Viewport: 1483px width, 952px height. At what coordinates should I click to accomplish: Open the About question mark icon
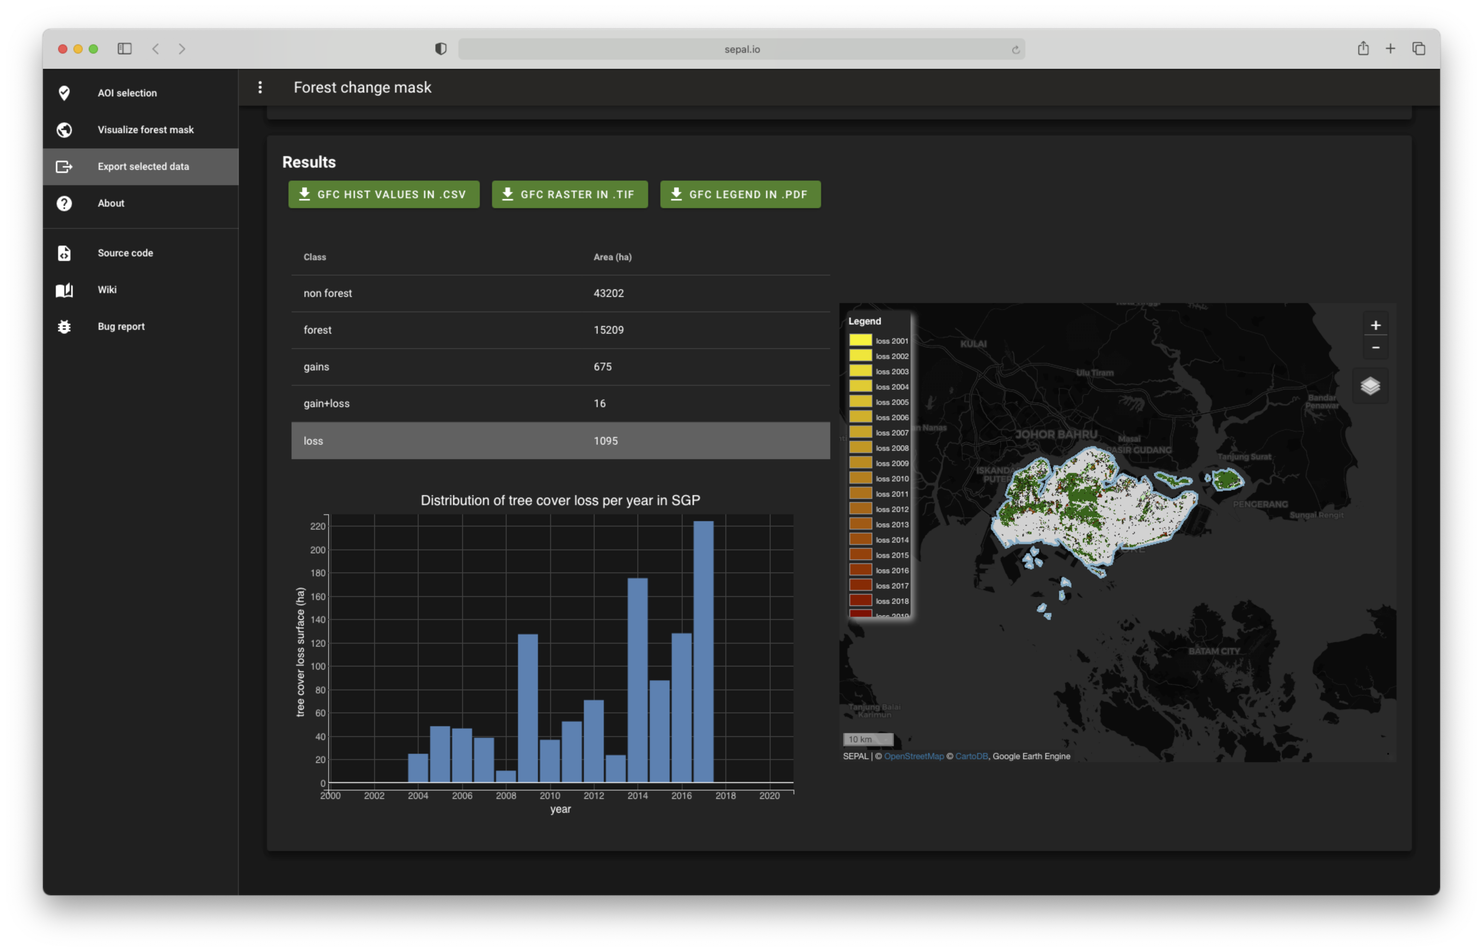(x=64, y=204)
